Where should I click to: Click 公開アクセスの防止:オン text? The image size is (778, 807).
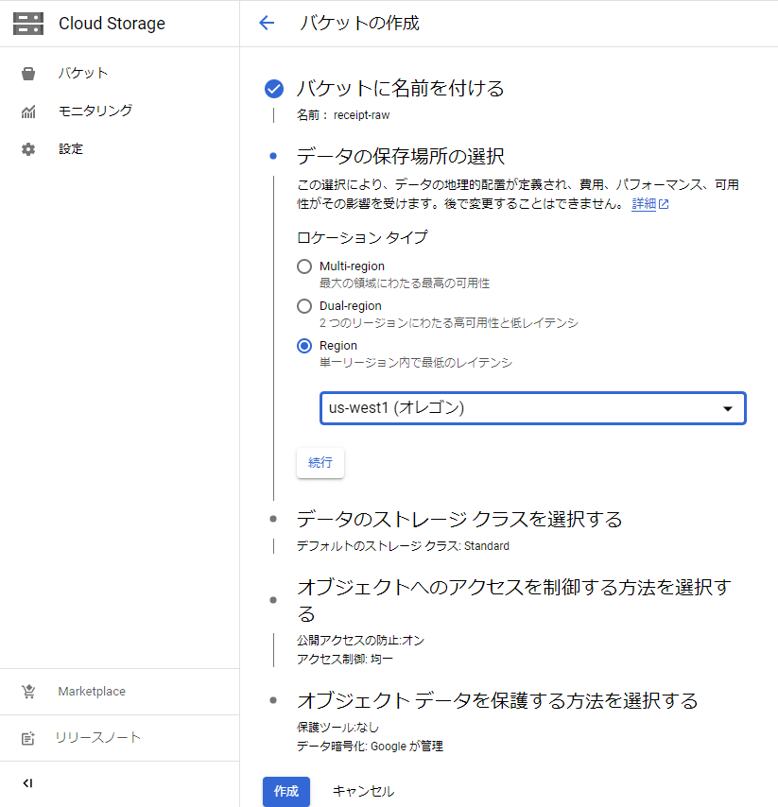(360, 641)
